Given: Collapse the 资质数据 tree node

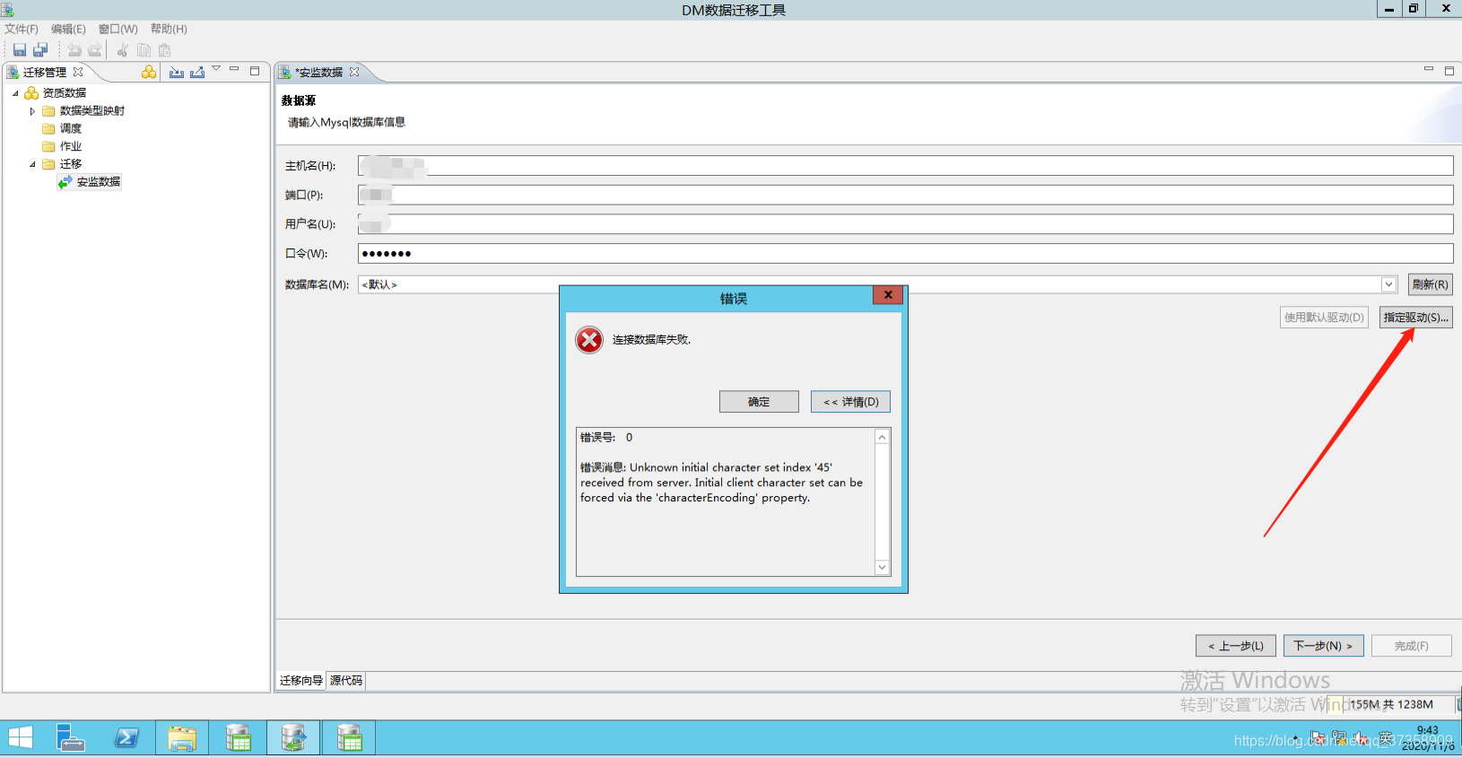Looking at the screenshot, I should [15, 93].
